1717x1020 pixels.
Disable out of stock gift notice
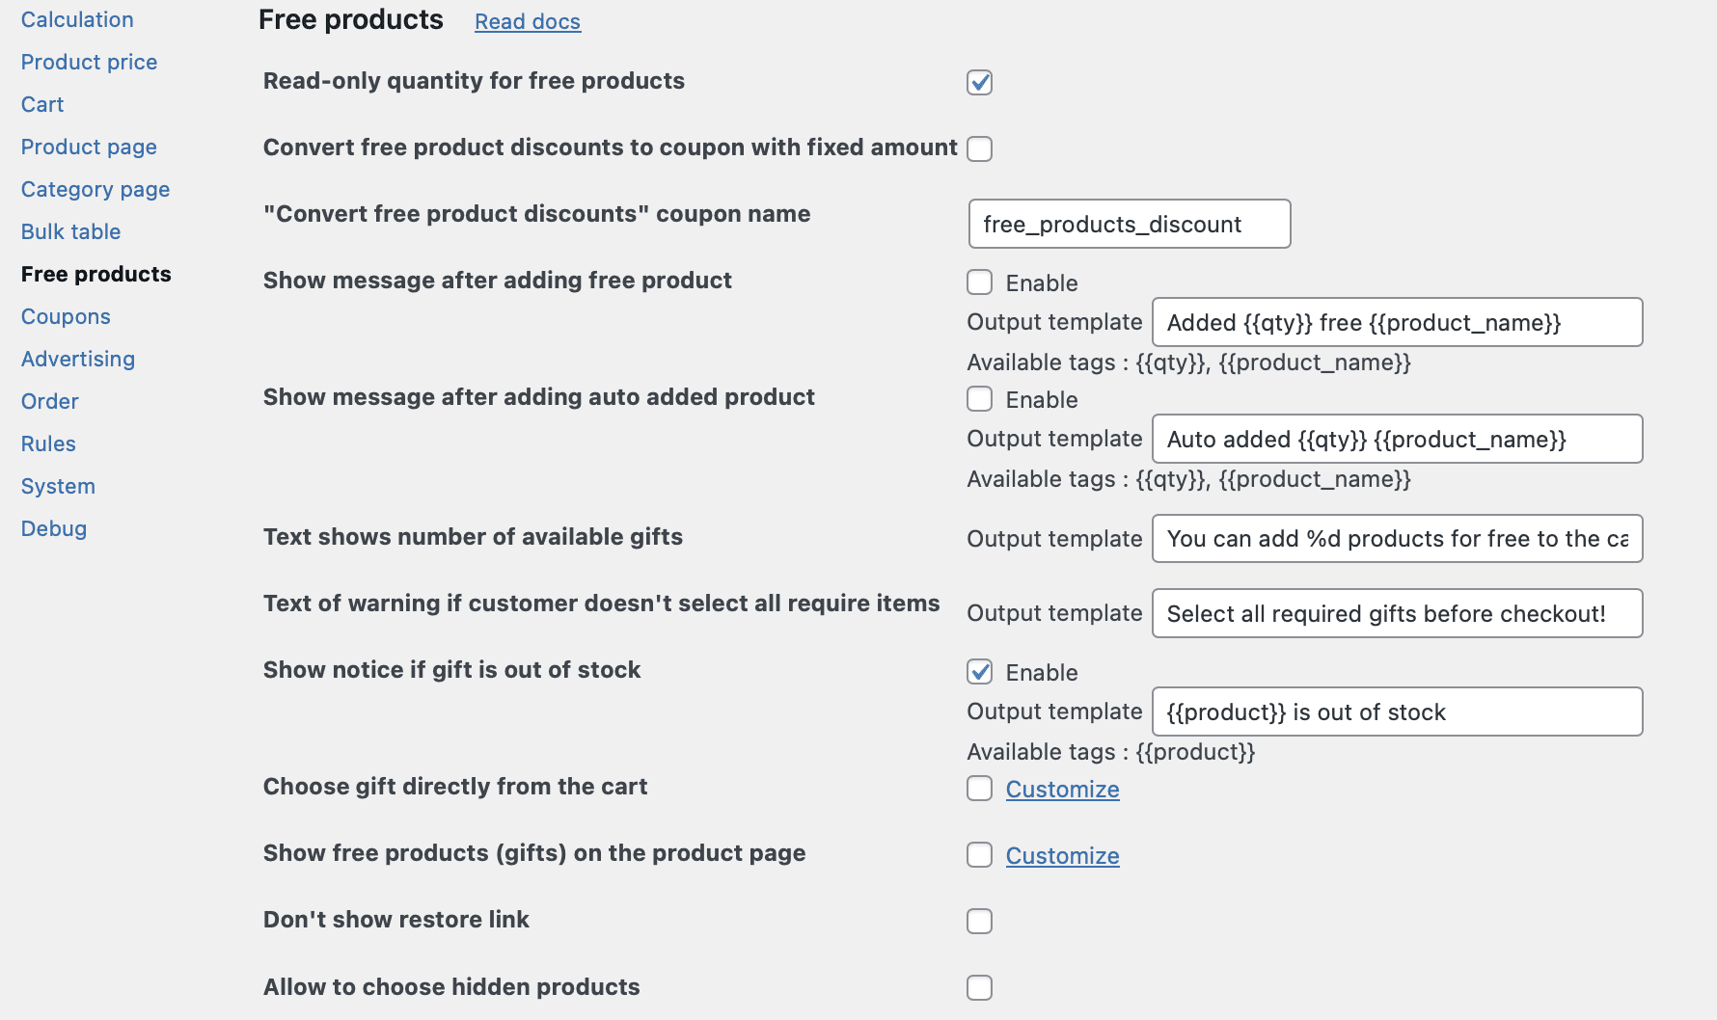979,672
